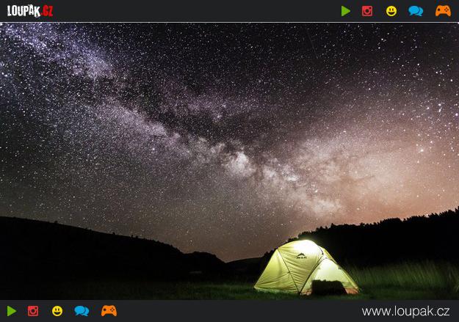This screenshot has width=459, height=322.
Task: Select the red camera icon in bottom footer
Action: (33, 311)
